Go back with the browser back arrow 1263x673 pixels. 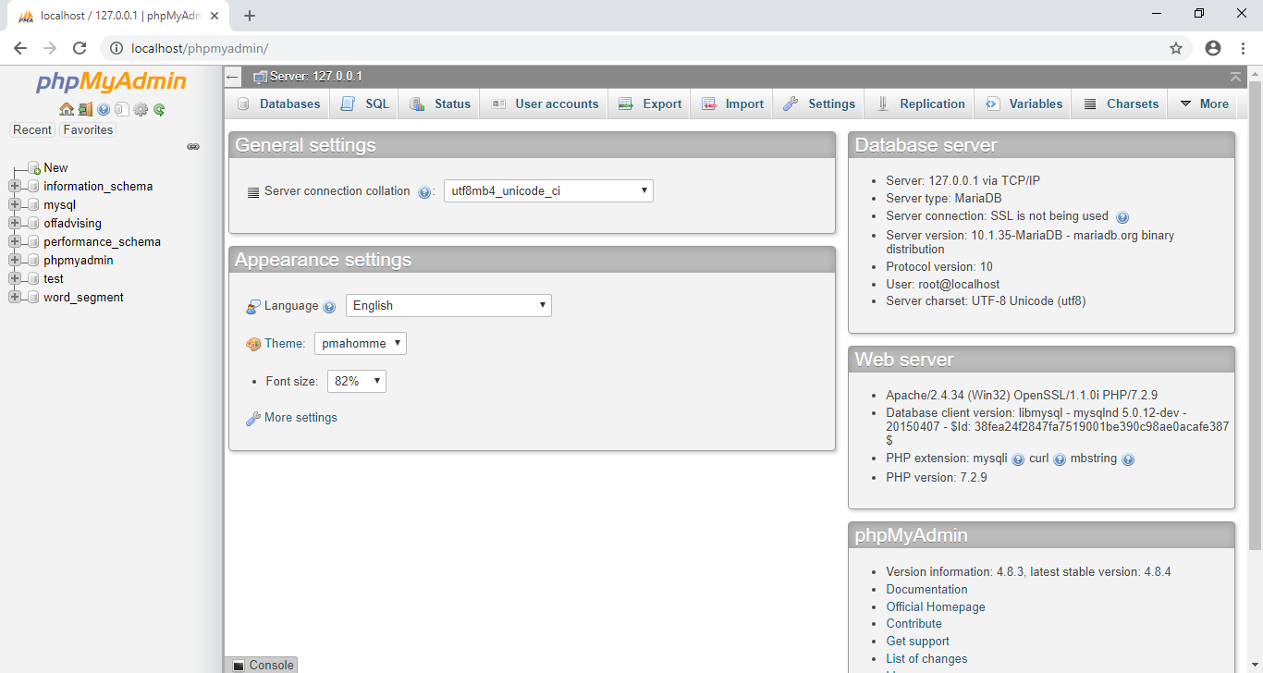pyautogui.click(x=20, y=48)
